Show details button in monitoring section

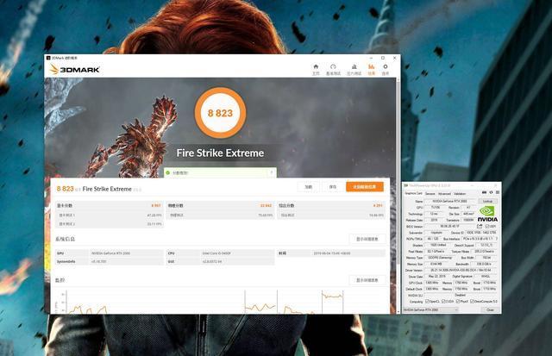tap(367, 280)
